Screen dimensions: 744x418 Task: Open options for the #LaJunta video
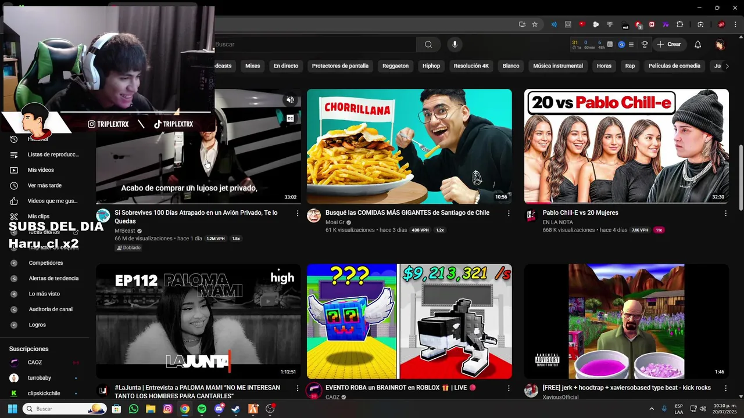pos(298,388)
